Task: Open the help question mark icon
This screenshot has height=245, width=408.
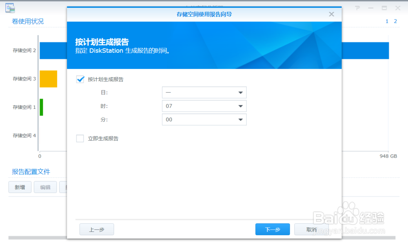Action: coord(357,7)
